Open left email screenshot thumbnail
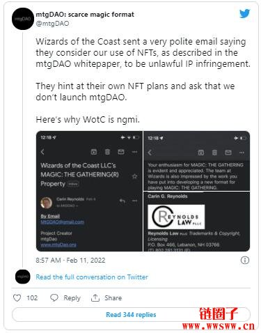 click(89, 191)
